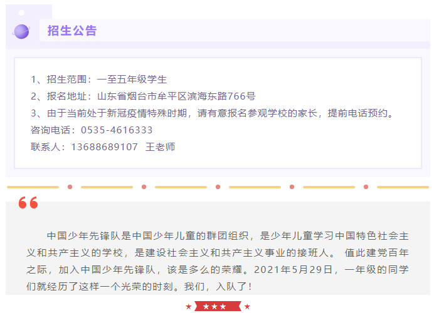Click the 招生公告 heading
Viewport: 434px width, 313px height.
[72, 31]
